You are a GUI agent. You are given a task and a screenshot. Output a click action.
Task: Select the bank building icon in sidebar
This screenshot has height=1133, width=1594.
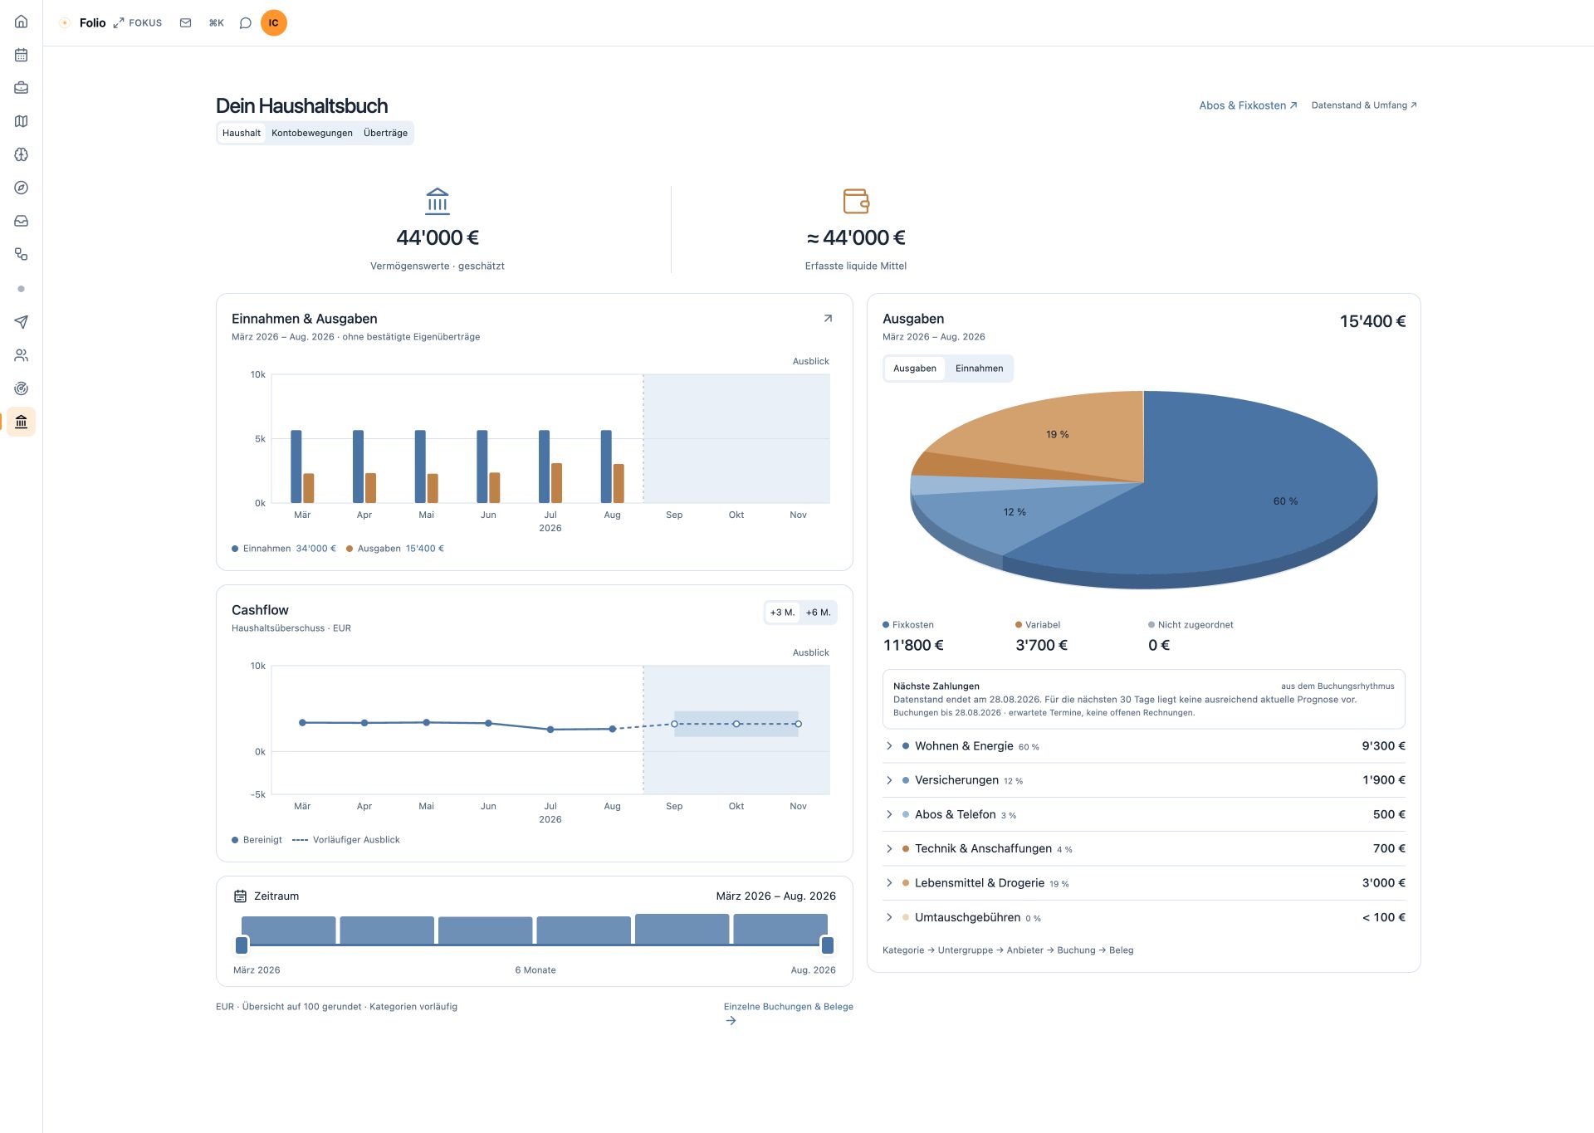[x=22, y=422]
